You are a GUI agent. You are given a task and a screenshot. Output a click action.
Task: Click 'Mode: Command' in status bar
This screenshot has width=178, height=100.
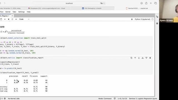(105, 99)
